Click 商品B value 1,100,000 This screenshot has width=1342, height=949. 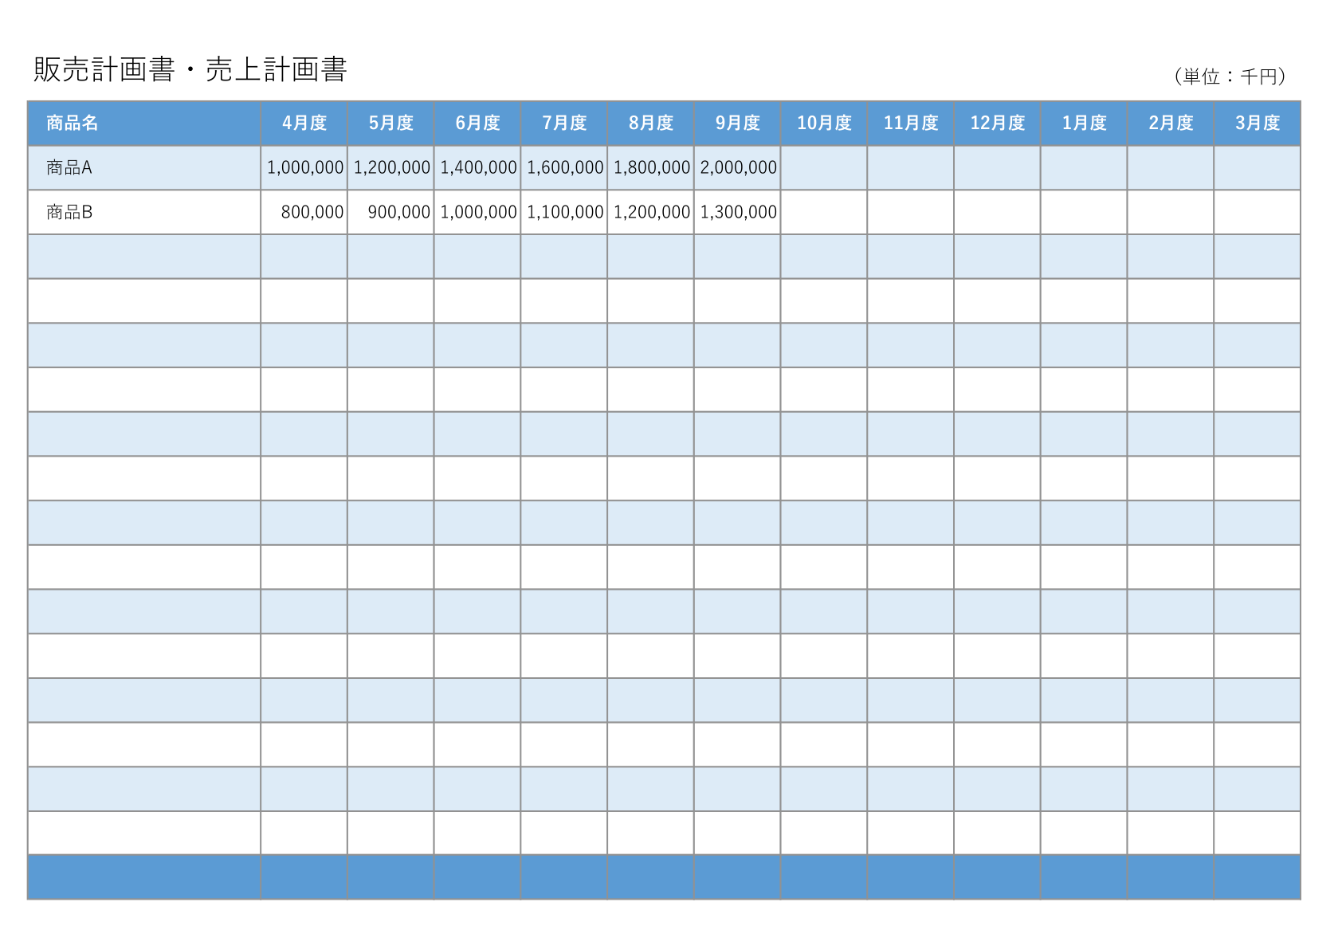(565, 212)
